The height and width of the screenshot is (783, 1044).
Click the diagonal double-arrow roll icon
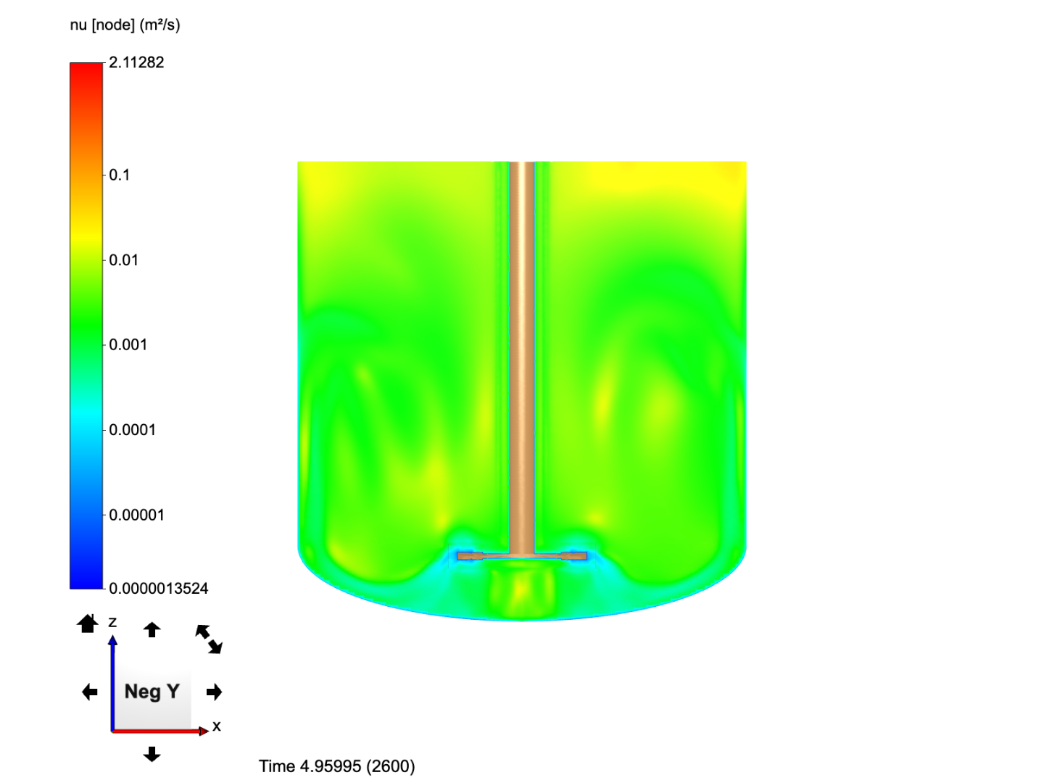(x=209, y=639)
